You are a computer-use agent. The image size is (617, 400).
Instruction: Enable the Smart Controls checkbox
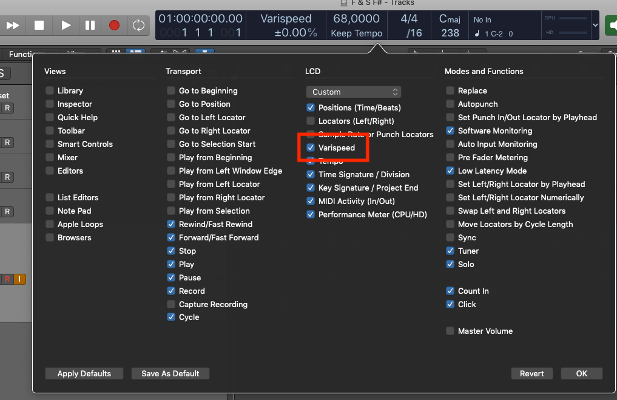click(x=50, y=144)
